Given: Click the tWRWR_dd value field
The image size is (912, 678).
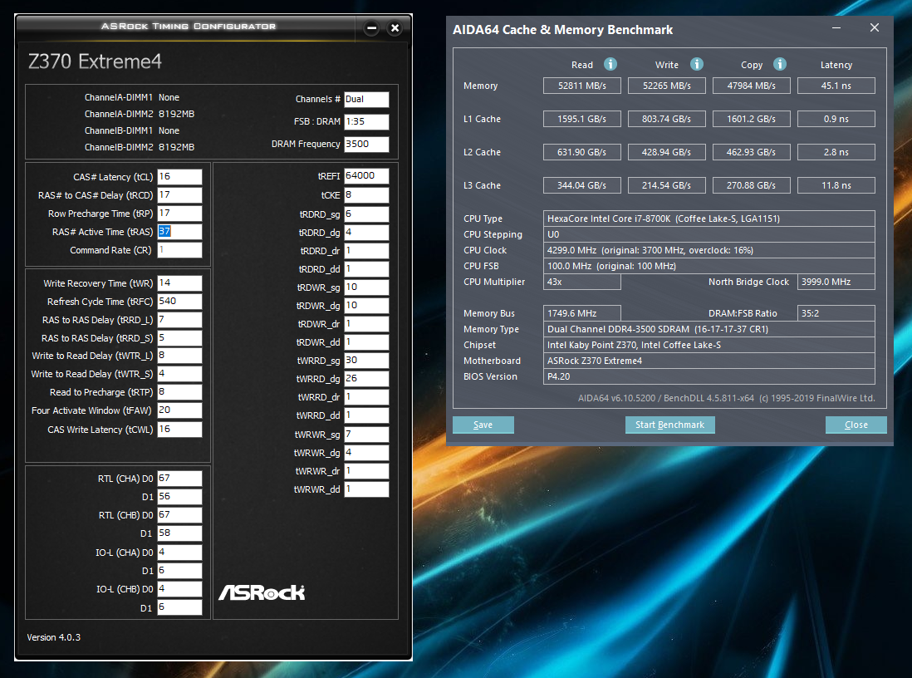Looking at the screenshot, I should click(366, 489).
